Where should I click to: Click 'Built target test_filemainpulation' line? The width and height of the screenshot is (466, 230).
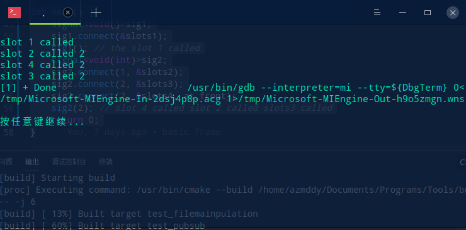[129, 214]
